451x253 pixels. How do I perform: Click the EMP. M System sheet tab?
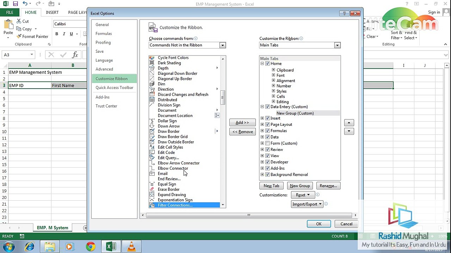pos(52,228)
